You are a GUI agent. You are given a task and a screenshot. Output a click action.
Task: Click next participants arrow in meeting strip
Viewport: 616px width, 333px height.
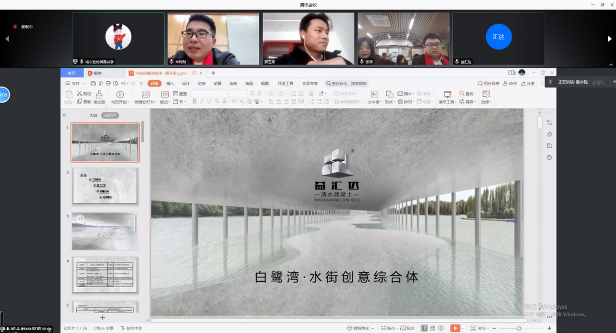click(x=609, y=39)
